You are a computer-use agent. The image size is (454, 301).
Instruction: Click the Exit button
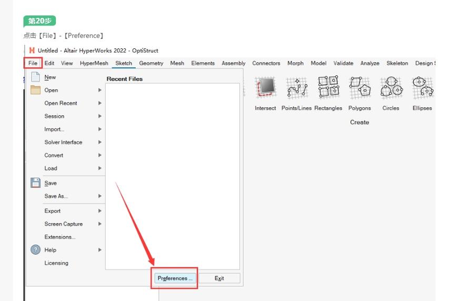pos(219,278)
